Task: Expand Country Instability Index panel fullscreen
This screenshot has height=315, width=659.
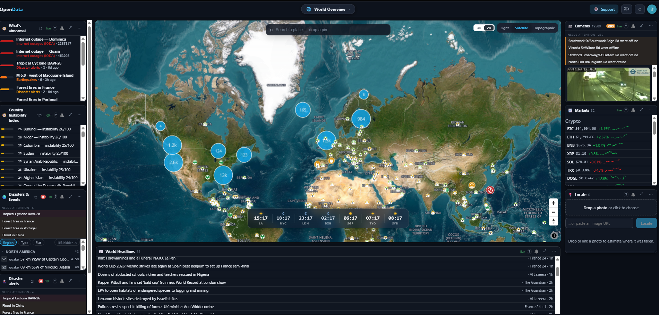Action: (x=70, y=115)
